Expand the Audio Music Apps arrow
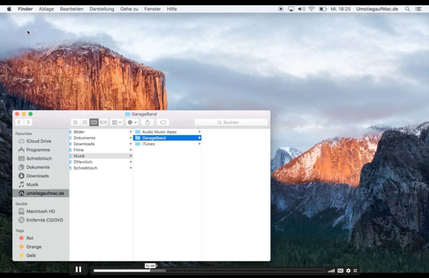Viewport: 429px width, 278px height. (199, 132)
